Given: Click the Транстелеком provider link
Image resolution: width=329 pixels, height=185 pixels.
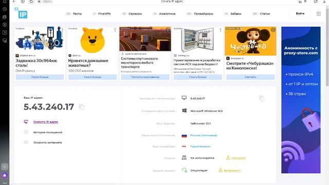Looking at the screenshot, I should point(200,146).
